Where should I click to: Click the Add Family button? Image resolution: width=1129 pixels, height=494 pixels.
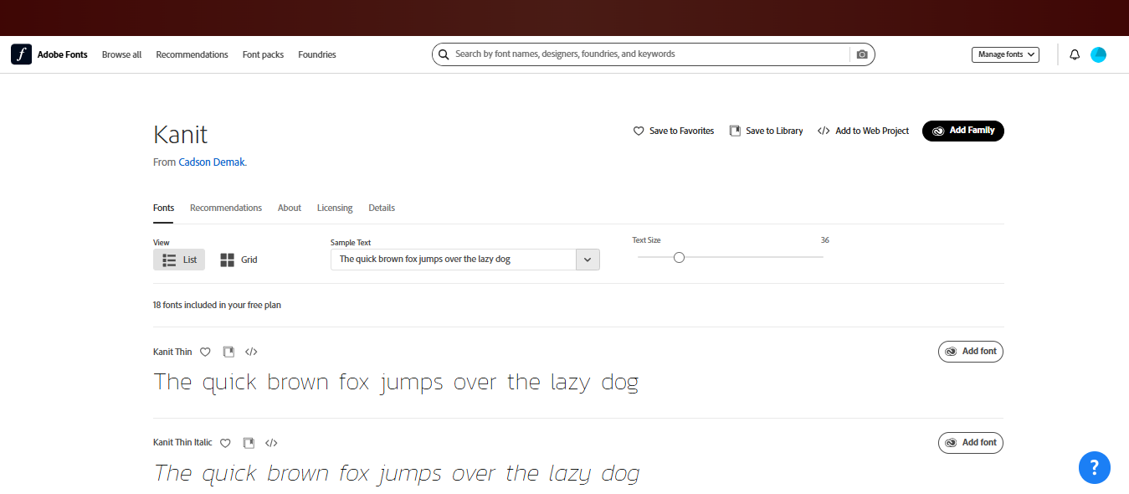click(x=963, y=131)
